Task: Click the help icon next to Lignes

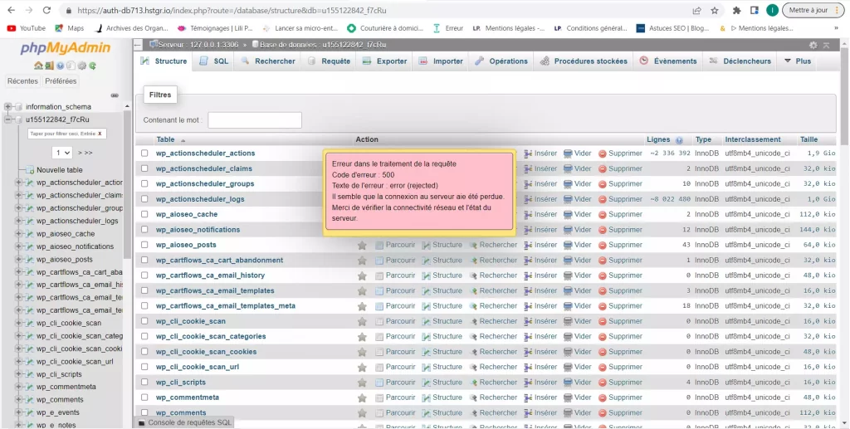Action: (x=679, y=139)
